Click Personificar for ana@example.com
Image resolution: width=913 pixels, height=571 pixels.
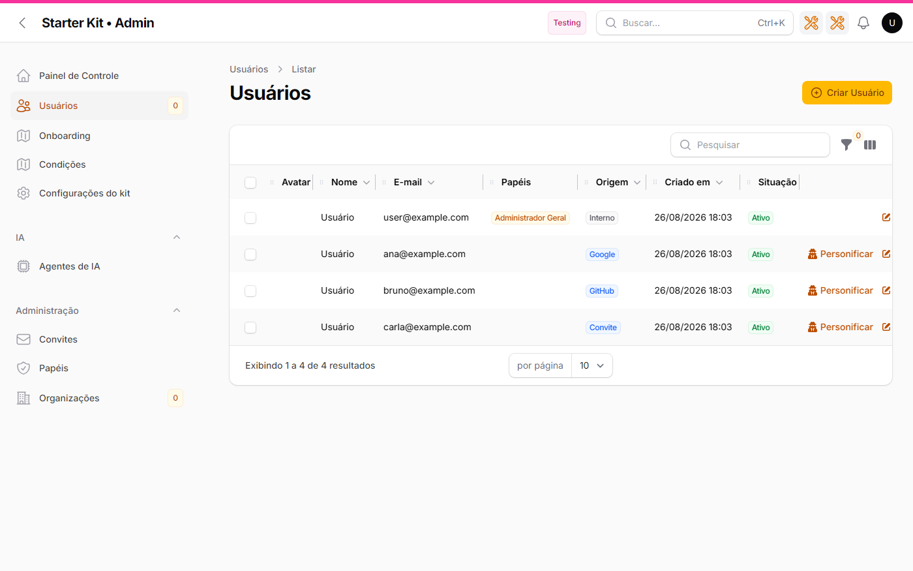point(841,254)
